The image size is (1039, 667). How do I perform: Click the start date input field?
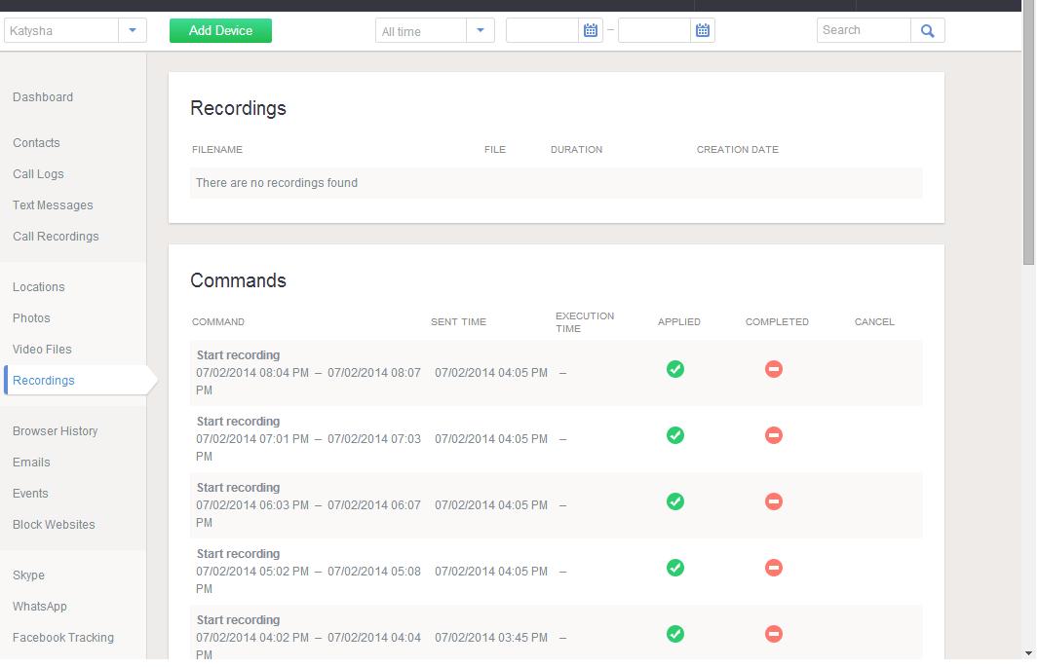pos(543,31)
